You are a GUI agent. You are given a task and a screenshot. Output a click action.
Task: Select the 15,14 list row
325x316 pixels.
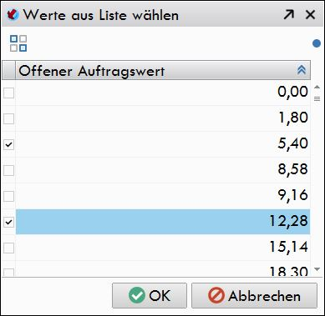[x=163, y=248]
